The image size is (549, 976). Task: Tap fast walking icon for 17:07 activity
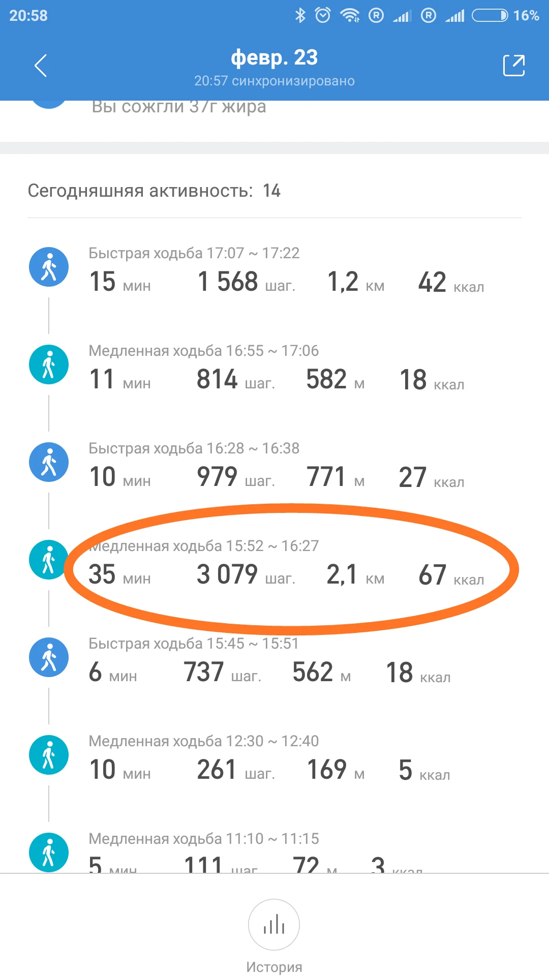[x=49, y=267]
